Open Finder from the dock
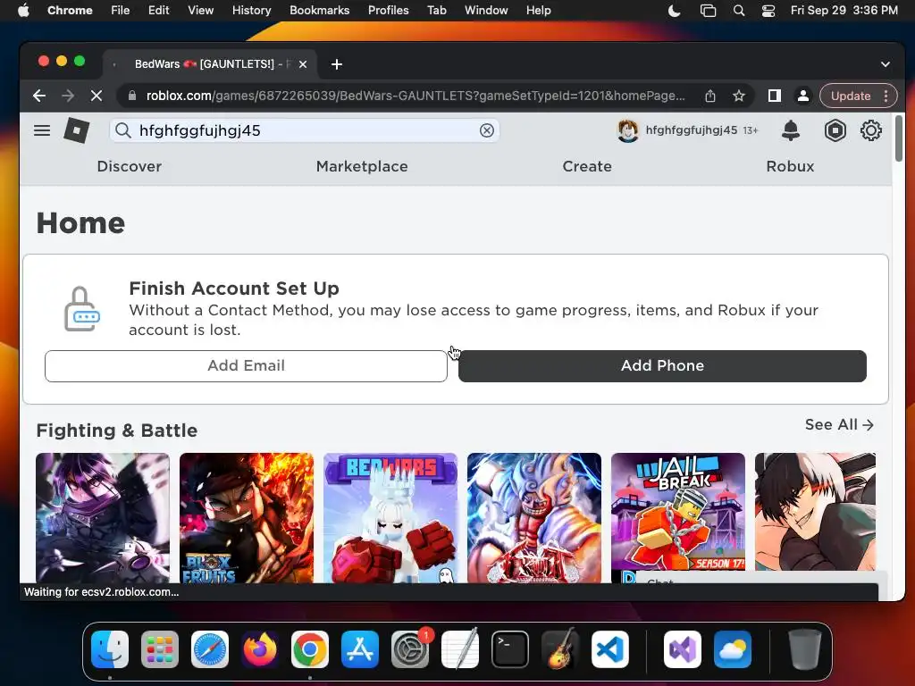The width and height of the screenshot is (915, 686). [110, 649]
